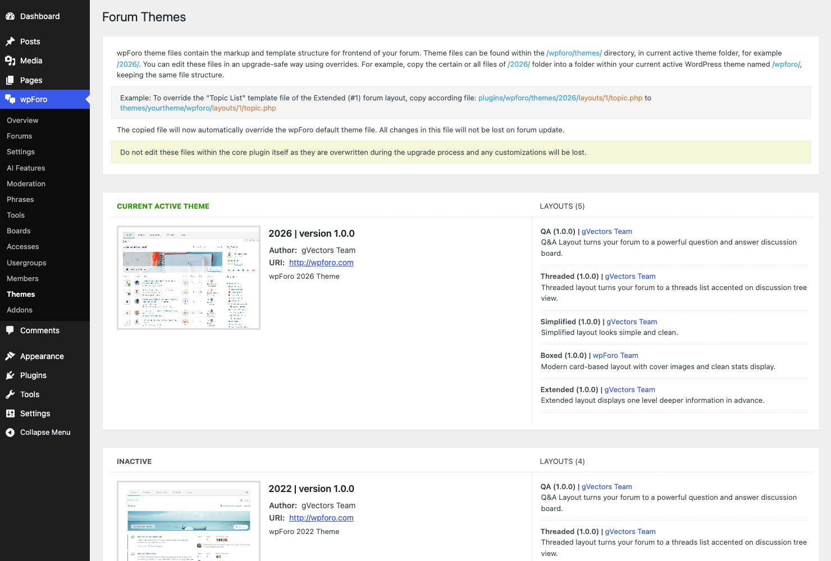Open the 2022 theme URI link
The width and height of the screenshot is (831, 561).
[321, 518]
